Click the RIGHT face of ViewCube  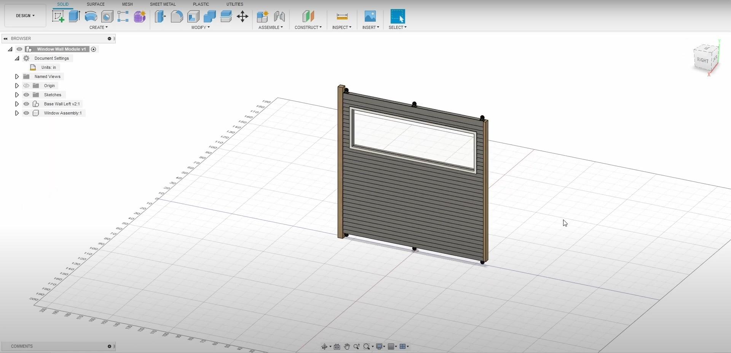pos(702,60)
